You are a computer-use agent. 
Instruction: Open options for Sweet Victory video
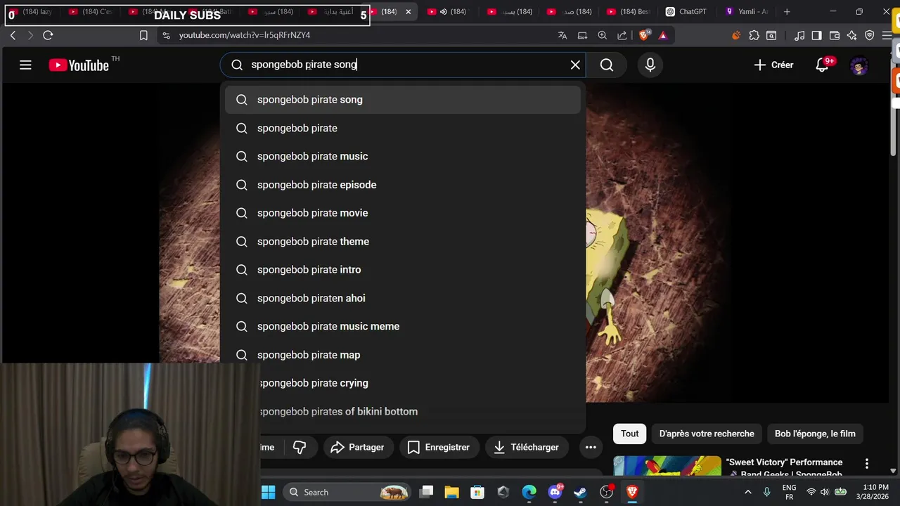[x=866, y=464]
